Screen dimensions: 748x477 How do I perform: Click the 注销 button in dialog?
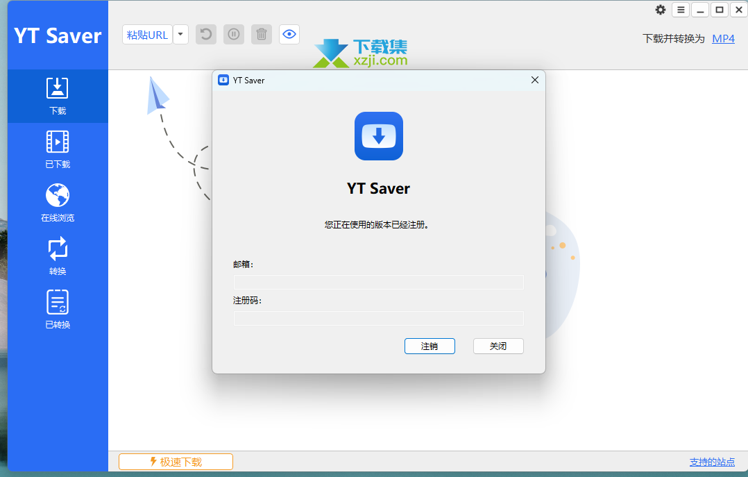click(430, 346)
